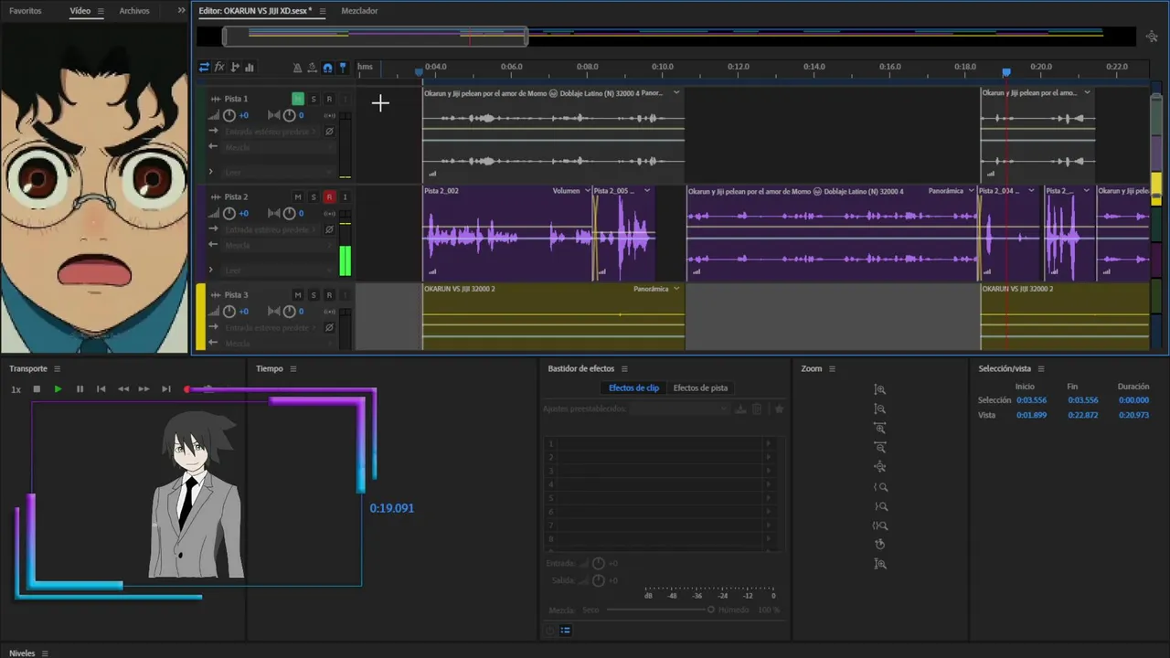Mute Pista 3 with M button

pyautogui.click(x=298, y=294)
